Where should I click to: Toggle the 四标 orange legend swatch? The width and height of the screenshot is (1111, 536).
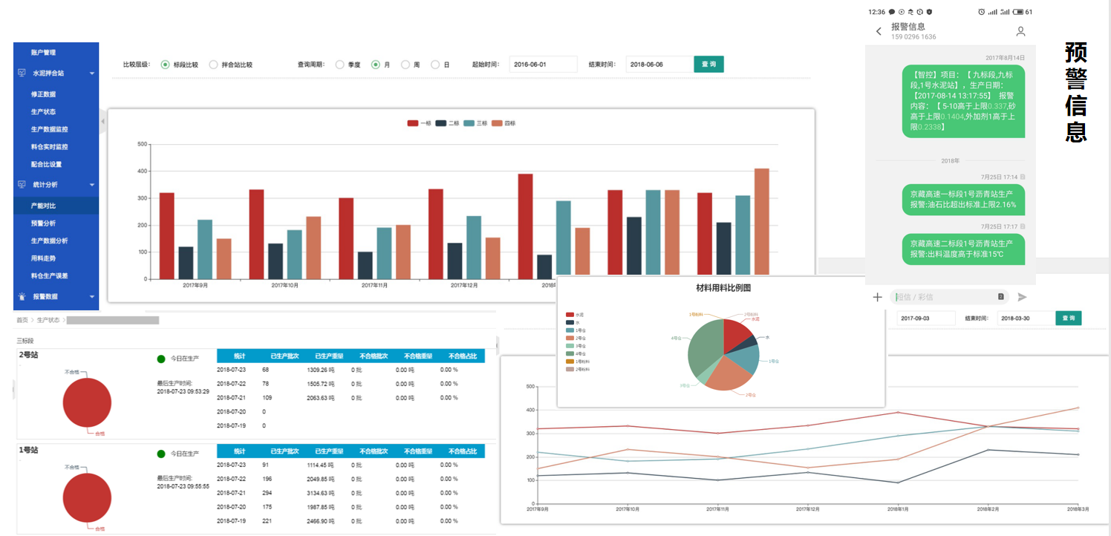[x=498, y=123]
